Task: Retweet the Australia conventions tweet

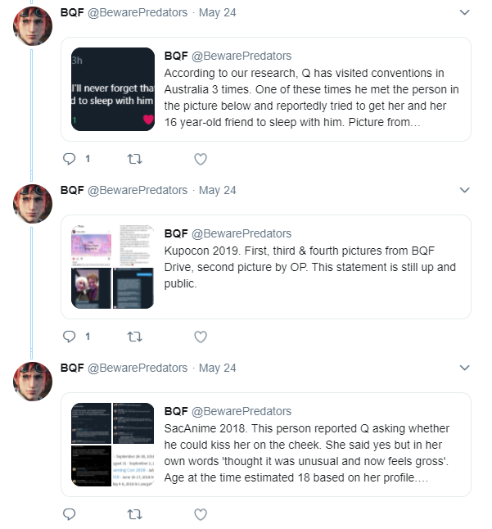Action: pyautogui.click(x=134, y=159)
